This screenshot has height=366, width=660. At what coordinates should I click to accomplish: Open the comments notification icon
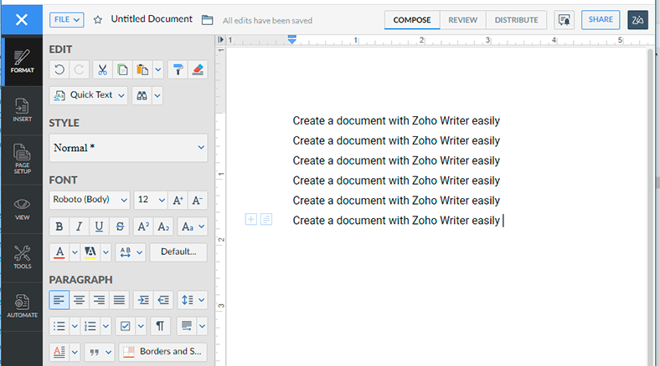coord(564,20)
